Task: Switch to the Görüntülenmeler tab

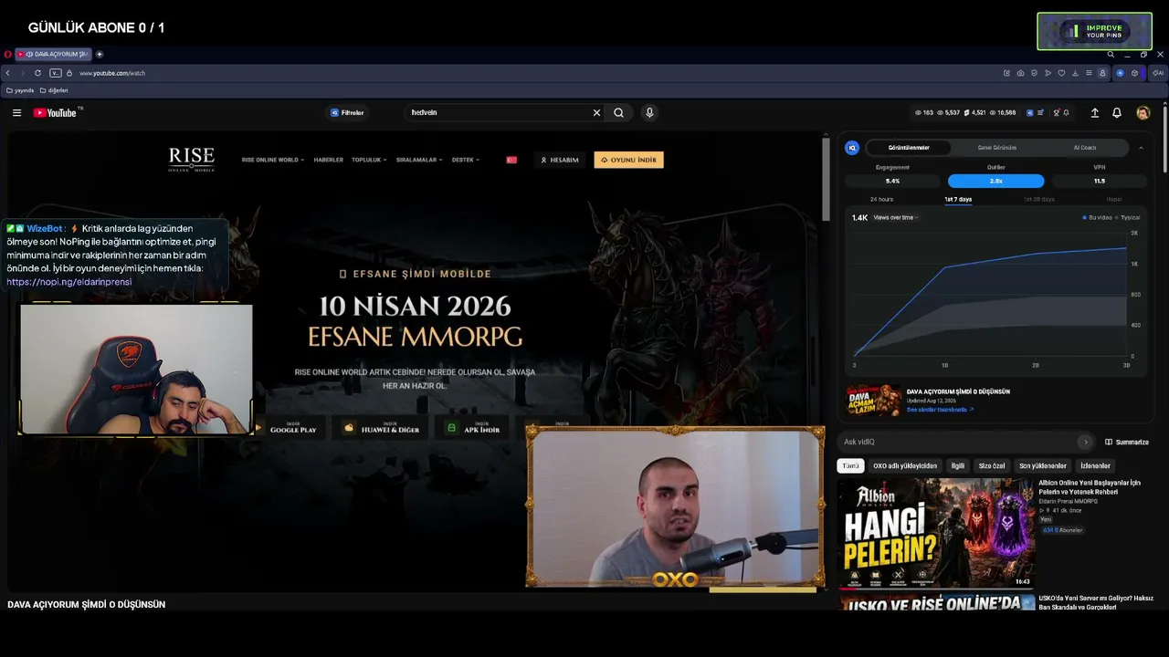Action: 909,148
